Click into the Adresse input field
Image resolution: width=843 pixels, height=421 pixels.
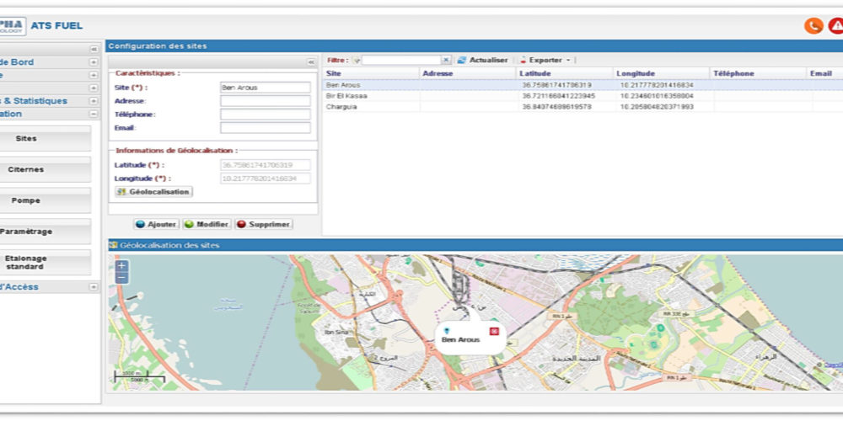point(265,101)
